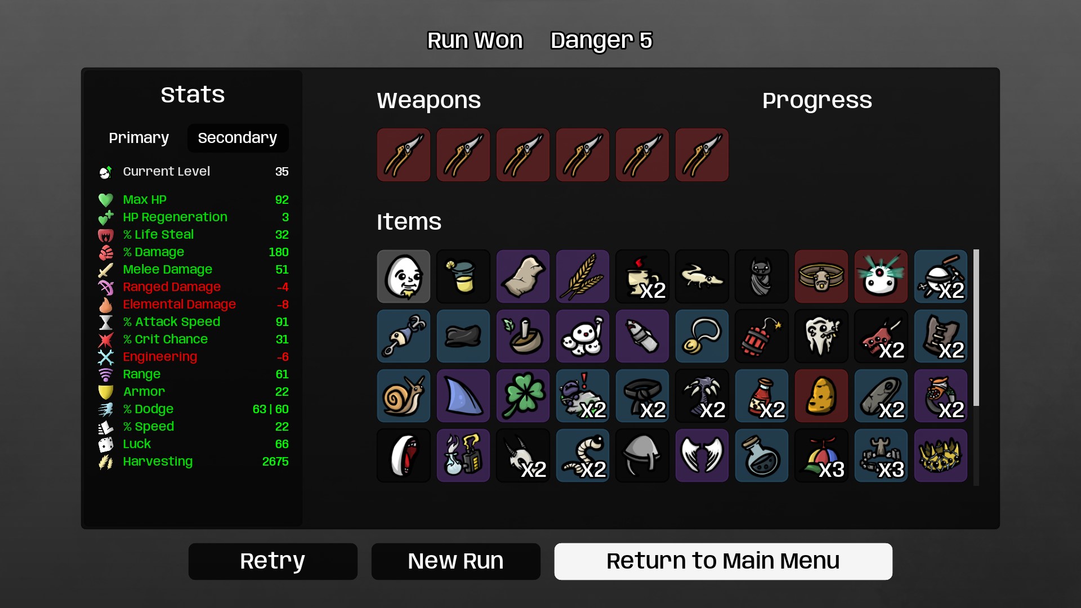Image resolution: width=1081 pixels, height=608 pixels.
Task: Select the egg-faced character icon
Action: [404, 276]
